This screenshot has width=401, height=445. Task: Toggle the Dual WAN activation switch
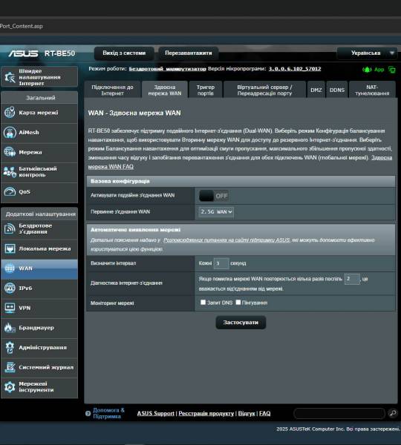pos(214,196)
